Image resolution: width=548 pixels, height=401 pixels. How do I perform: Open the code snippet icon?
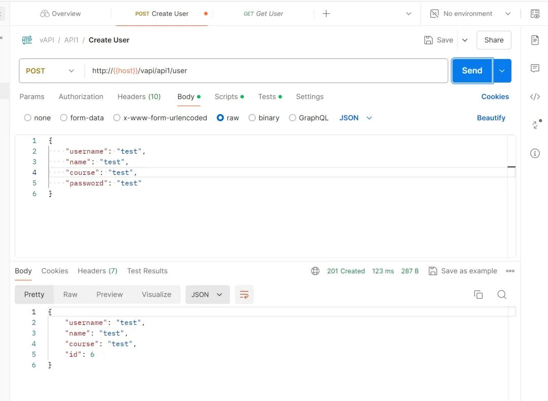click(x=535, y=97)
